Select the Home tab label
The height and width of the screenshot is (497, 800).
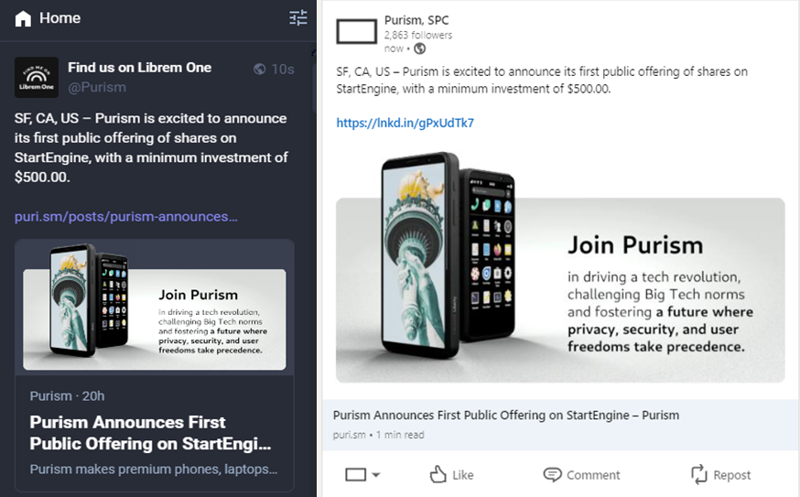[59, 18]
